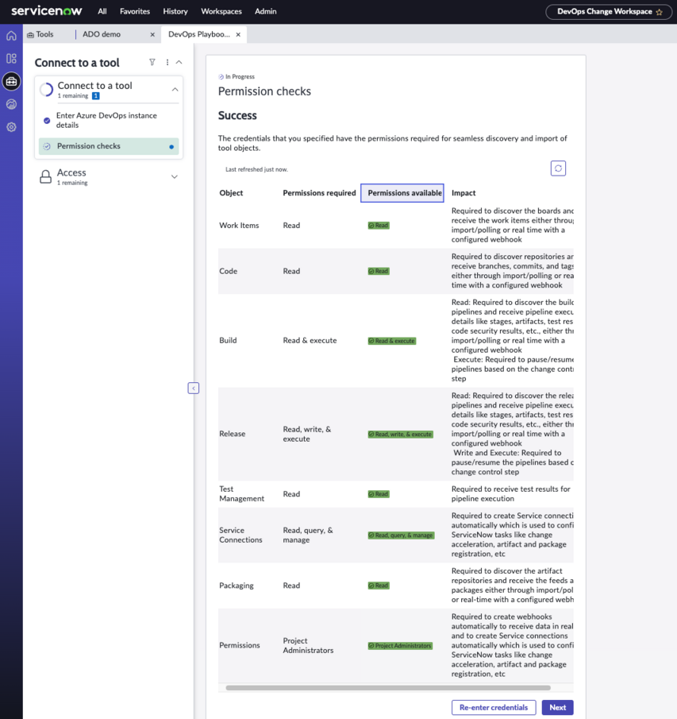Open the settings gear sidebar icon
The image size is (677, 719).
(11, 127)
